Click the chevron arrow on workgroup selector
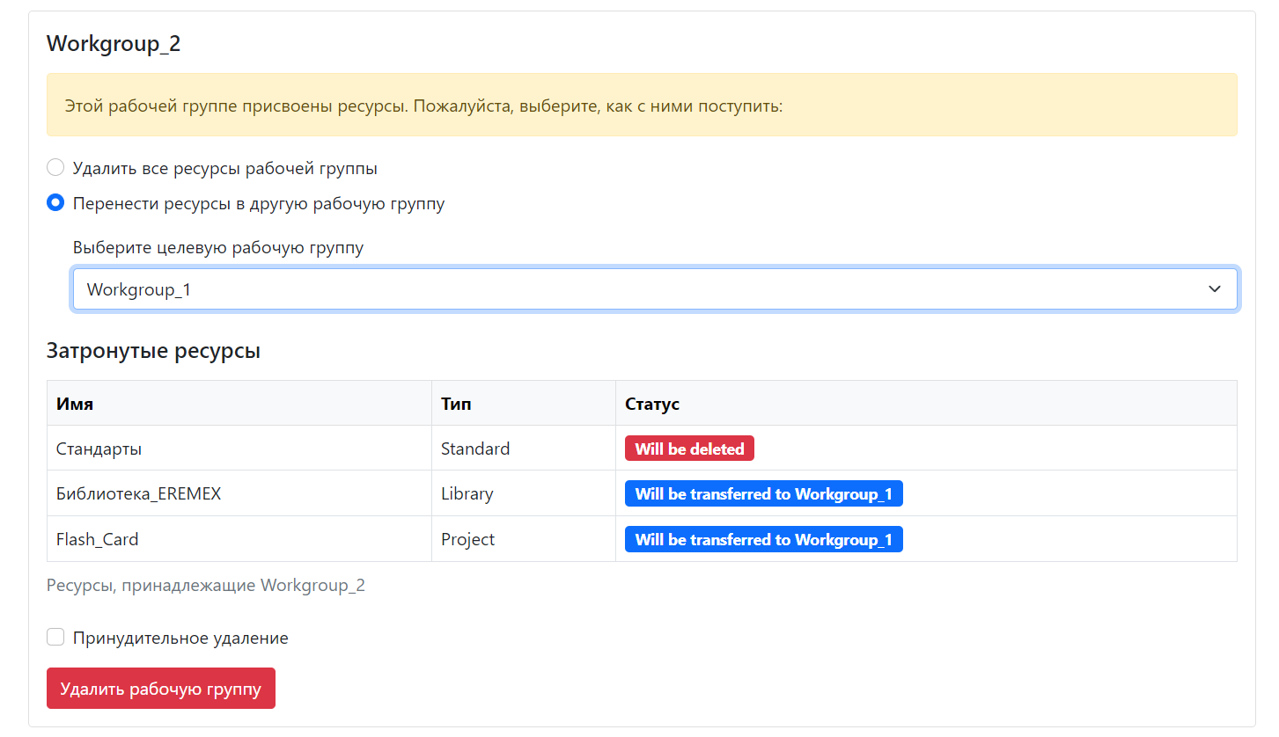This screenshot has height=737, width=1279. (1215, 289)
